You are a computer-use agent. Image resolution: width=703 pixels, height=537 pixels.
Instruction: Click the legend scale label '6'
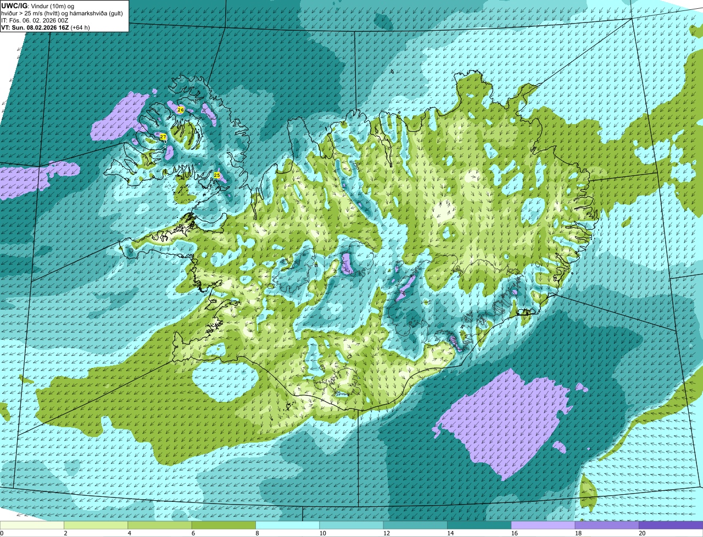coord(193,533)
